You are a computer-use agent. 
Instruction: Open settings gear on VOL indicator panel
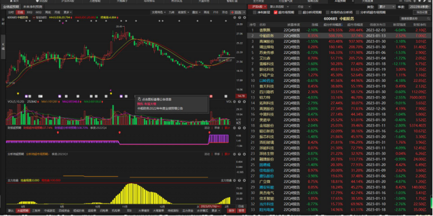(x=234, y=101)
